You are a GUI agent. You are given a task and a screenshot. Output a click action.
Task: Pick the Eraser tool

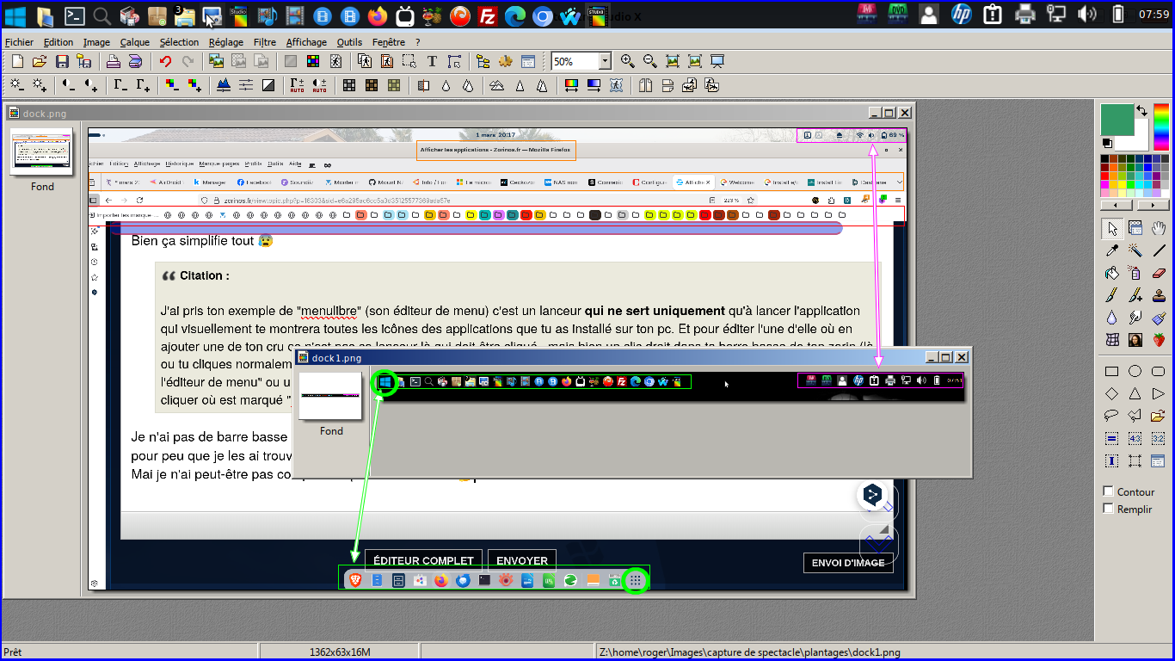click(1158, 273)
